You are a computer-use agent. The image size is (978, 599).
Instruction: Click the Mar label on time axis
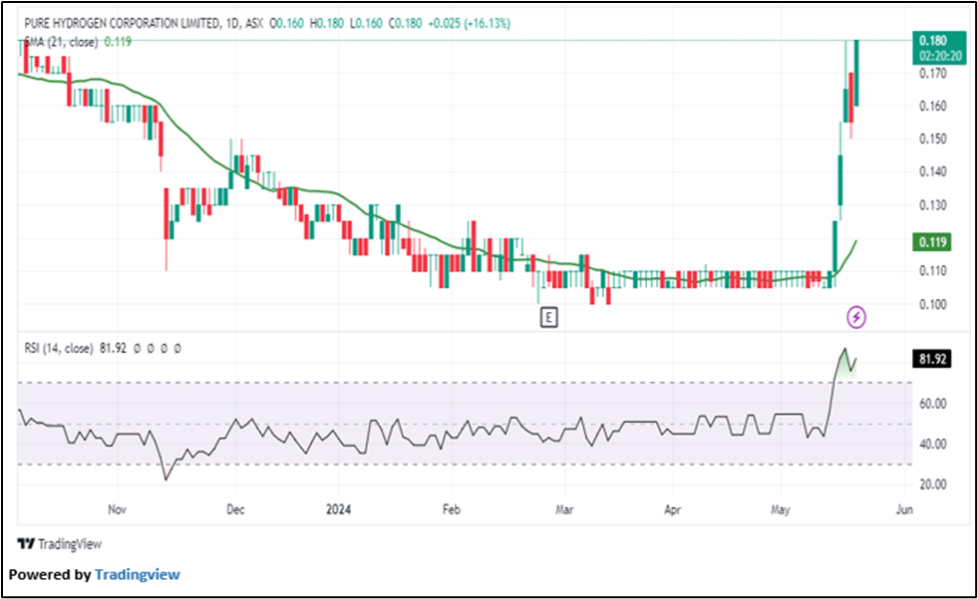(564, 509)
